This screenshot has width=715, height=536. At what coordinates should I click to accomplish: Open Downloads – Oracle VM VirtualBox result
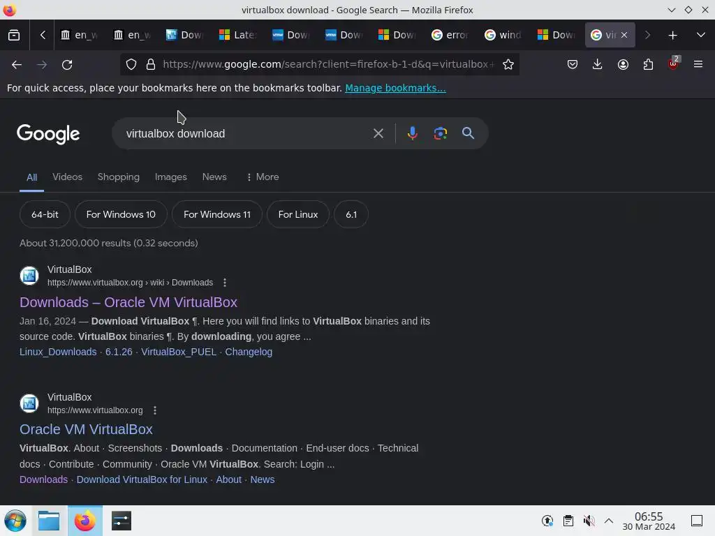pos(128,302)
